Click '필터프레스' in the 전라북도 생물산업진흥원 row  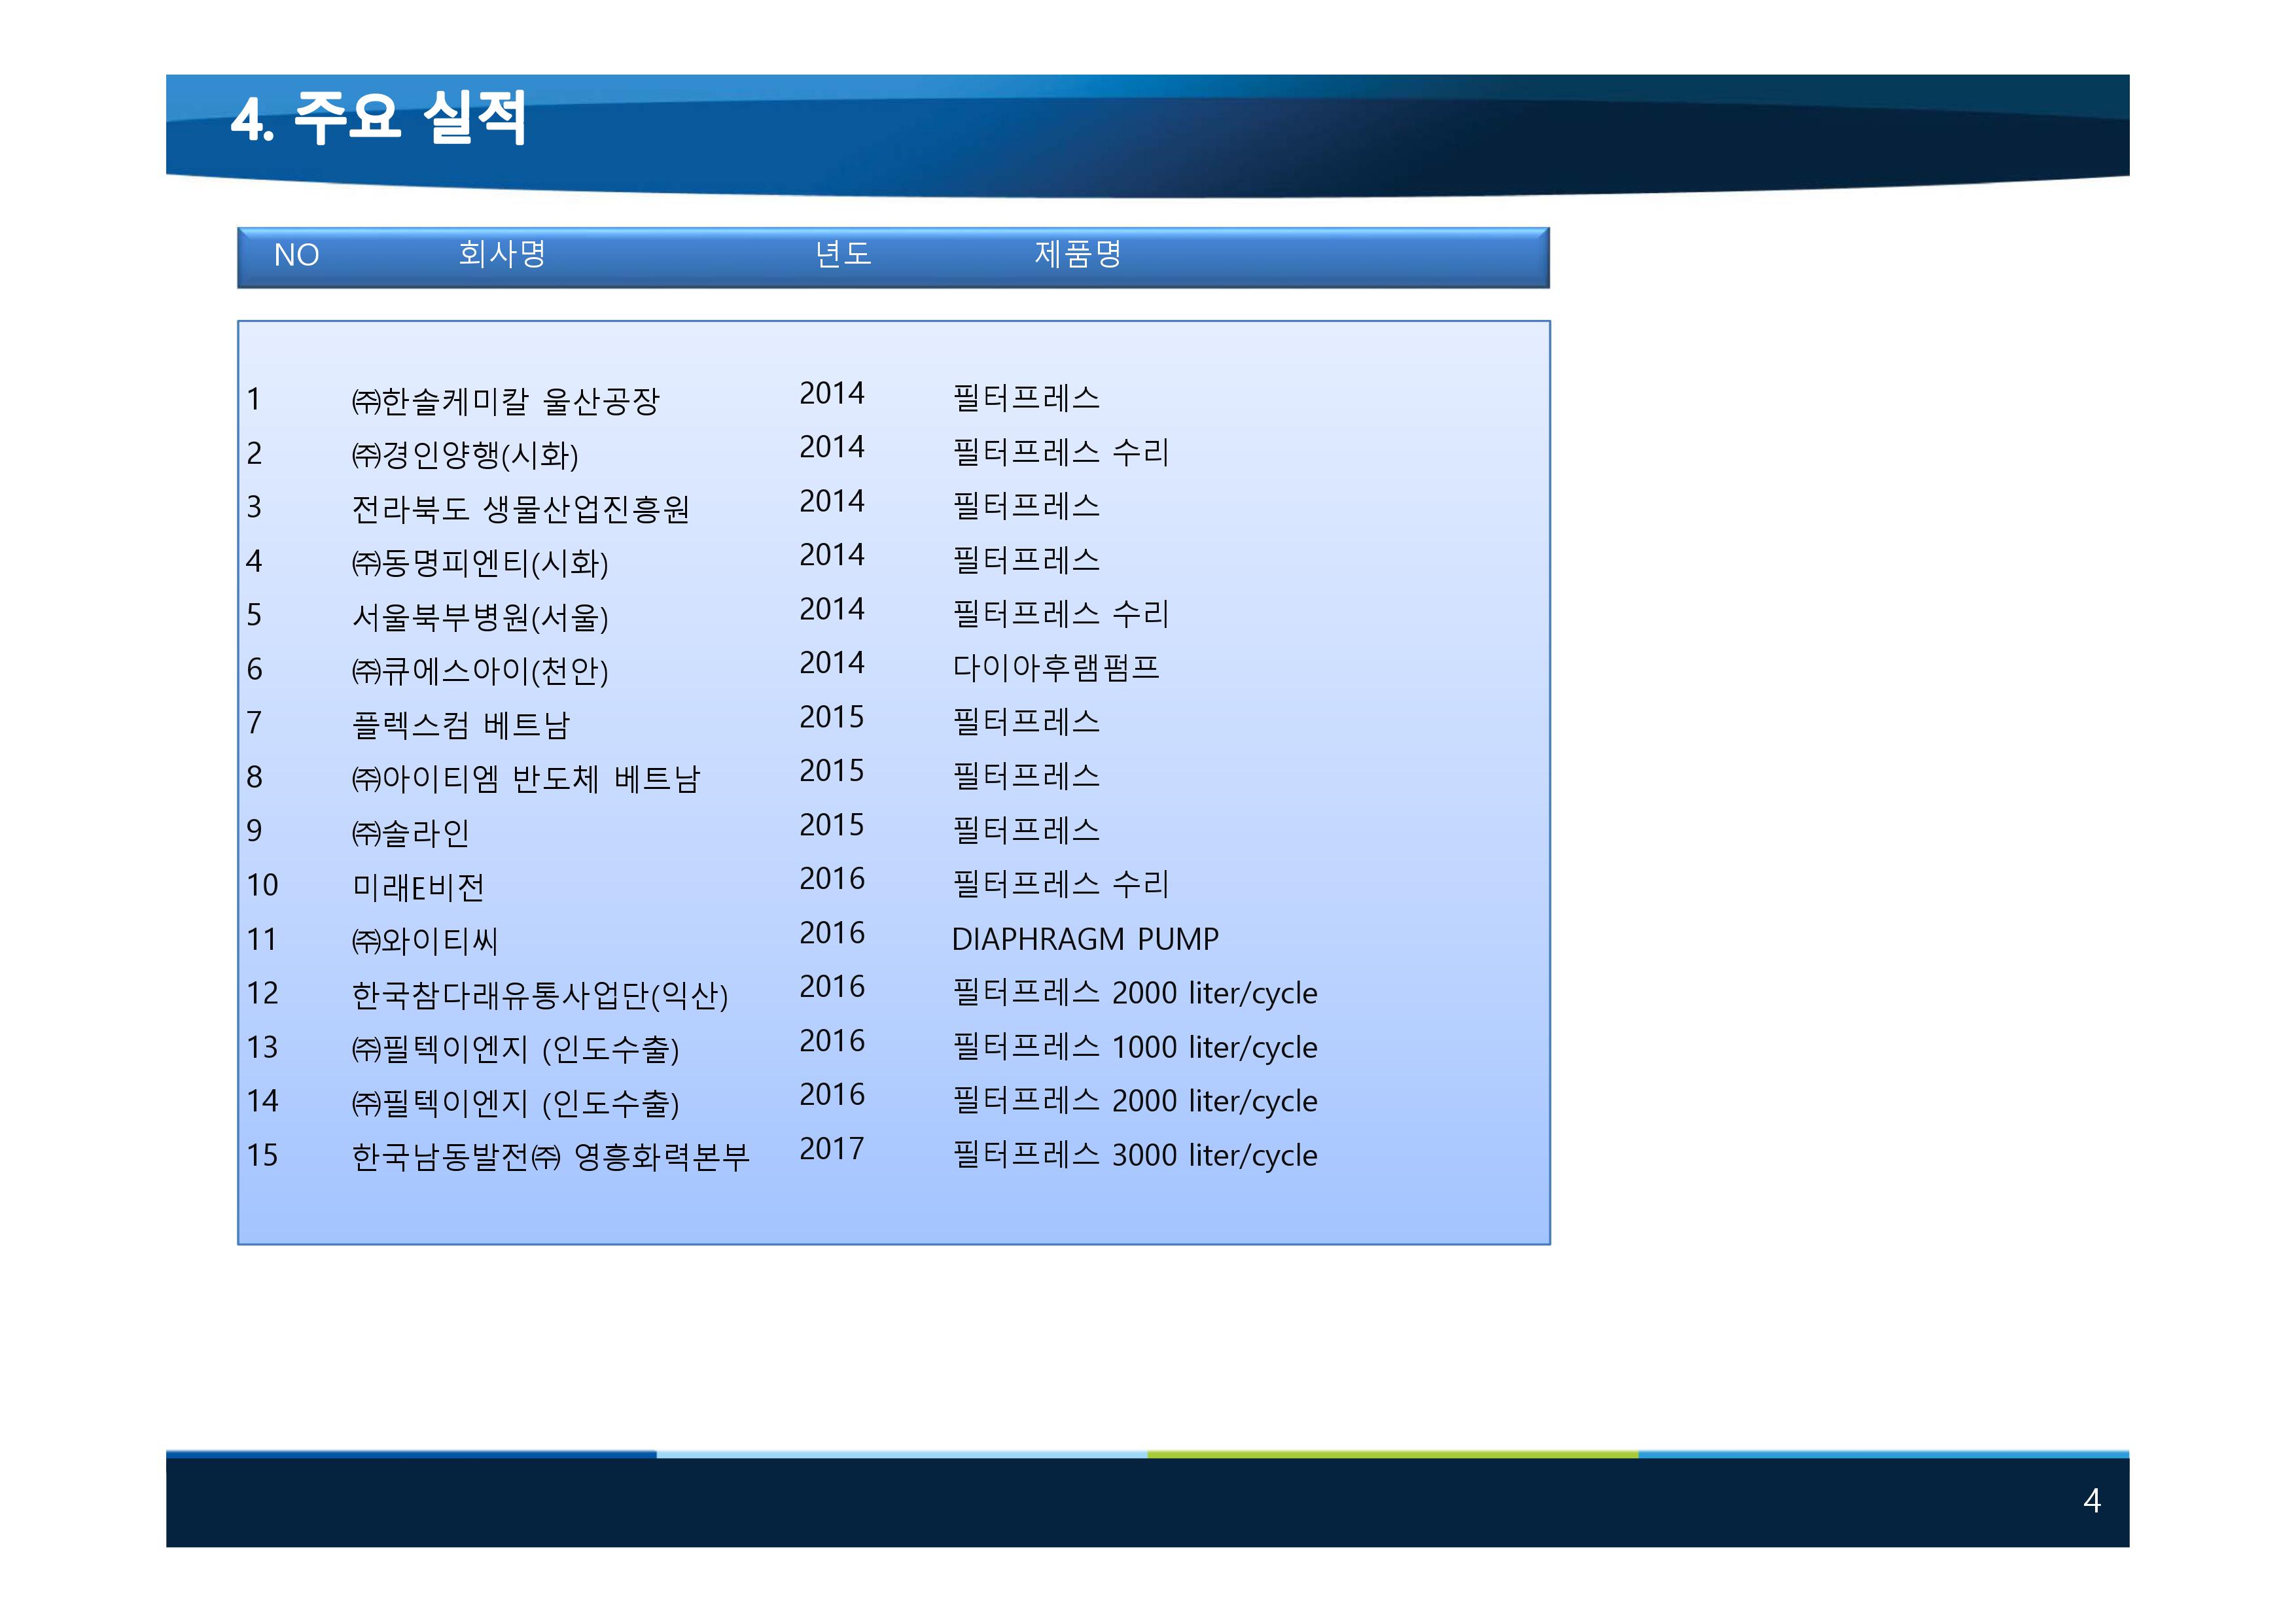[x=1026, y=505]
